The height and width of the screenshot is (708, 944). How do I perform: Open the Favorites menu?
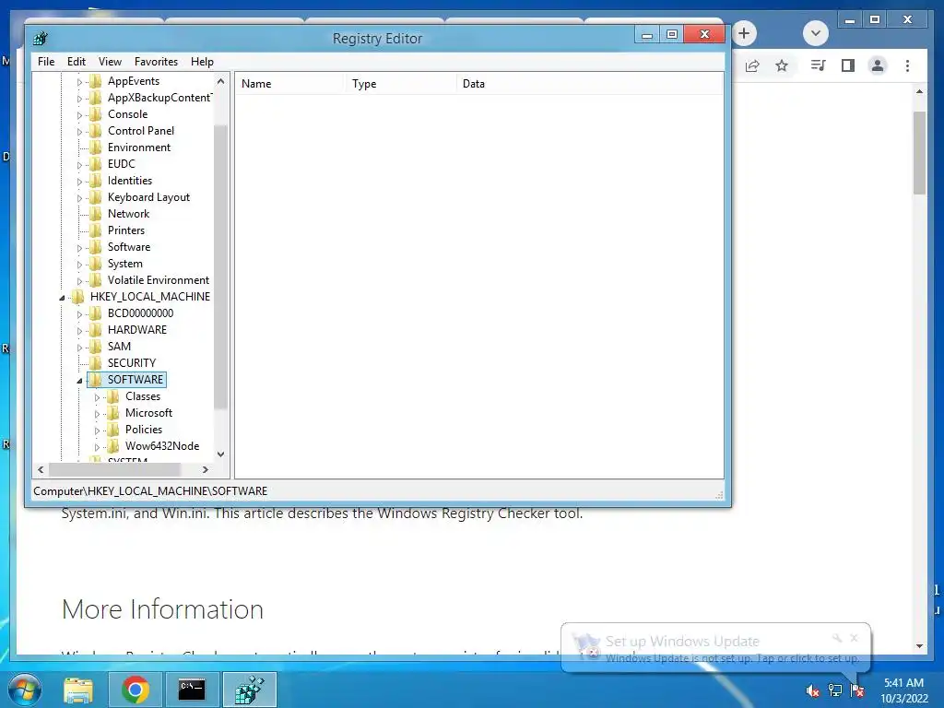(156, 62)
